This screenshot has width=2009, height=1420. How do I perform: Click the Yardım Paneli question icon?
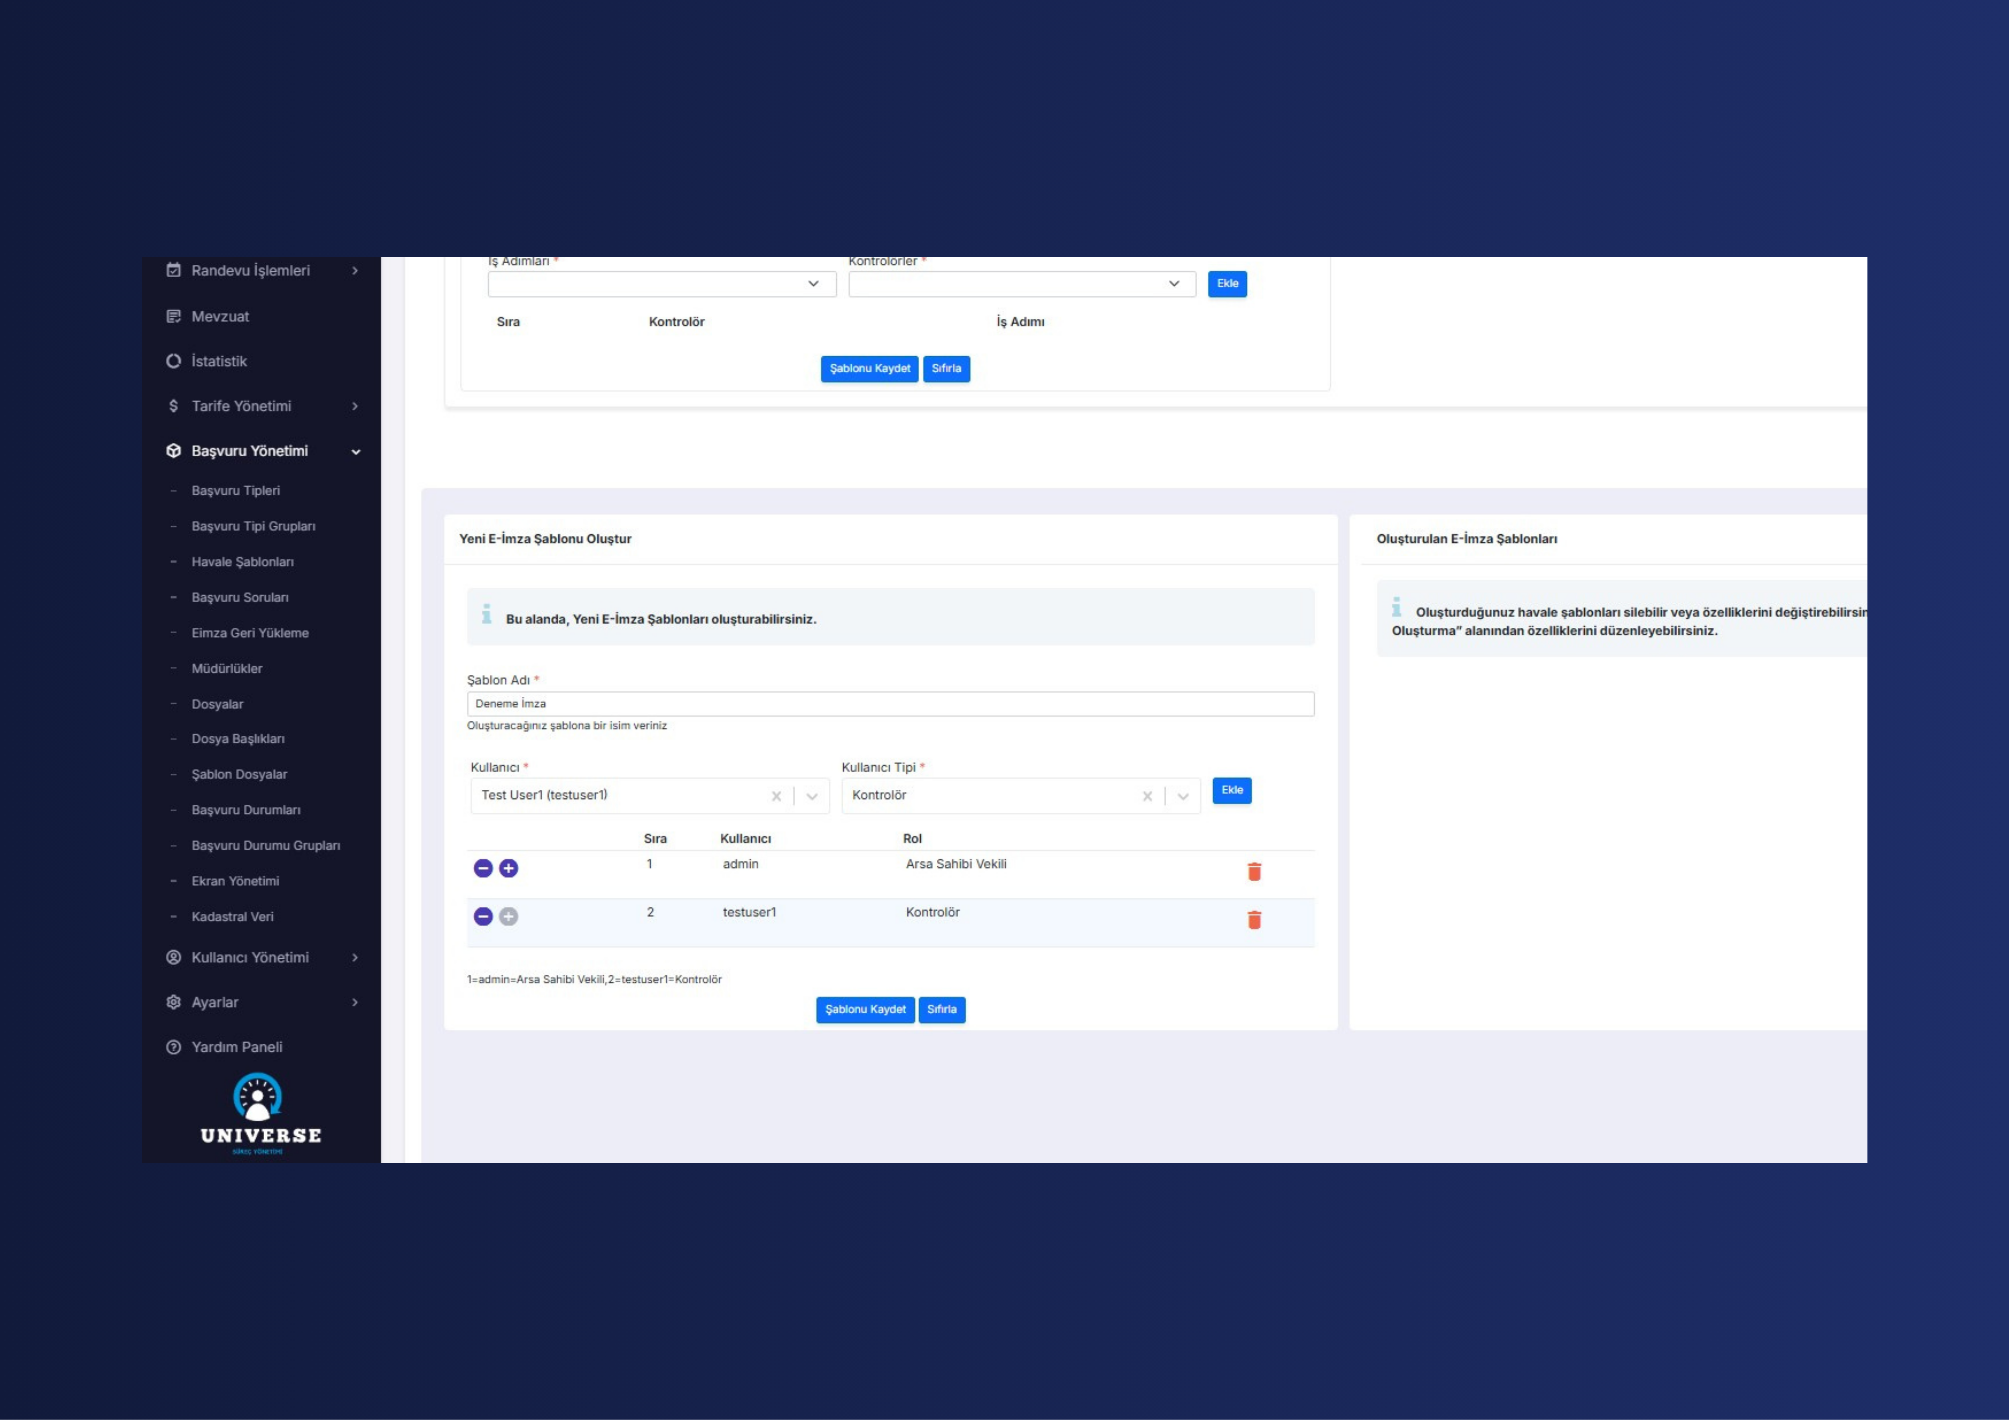173,1047
